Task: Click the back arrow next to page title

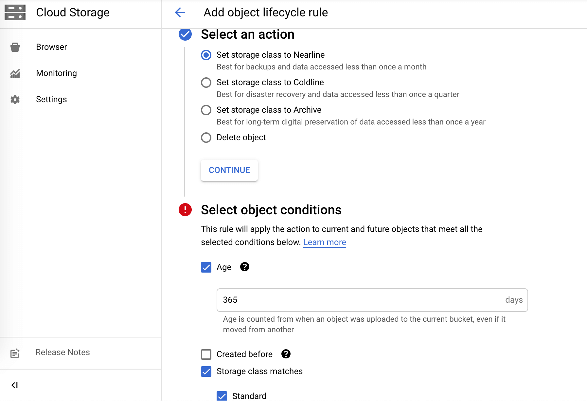Action: [180, 12]
